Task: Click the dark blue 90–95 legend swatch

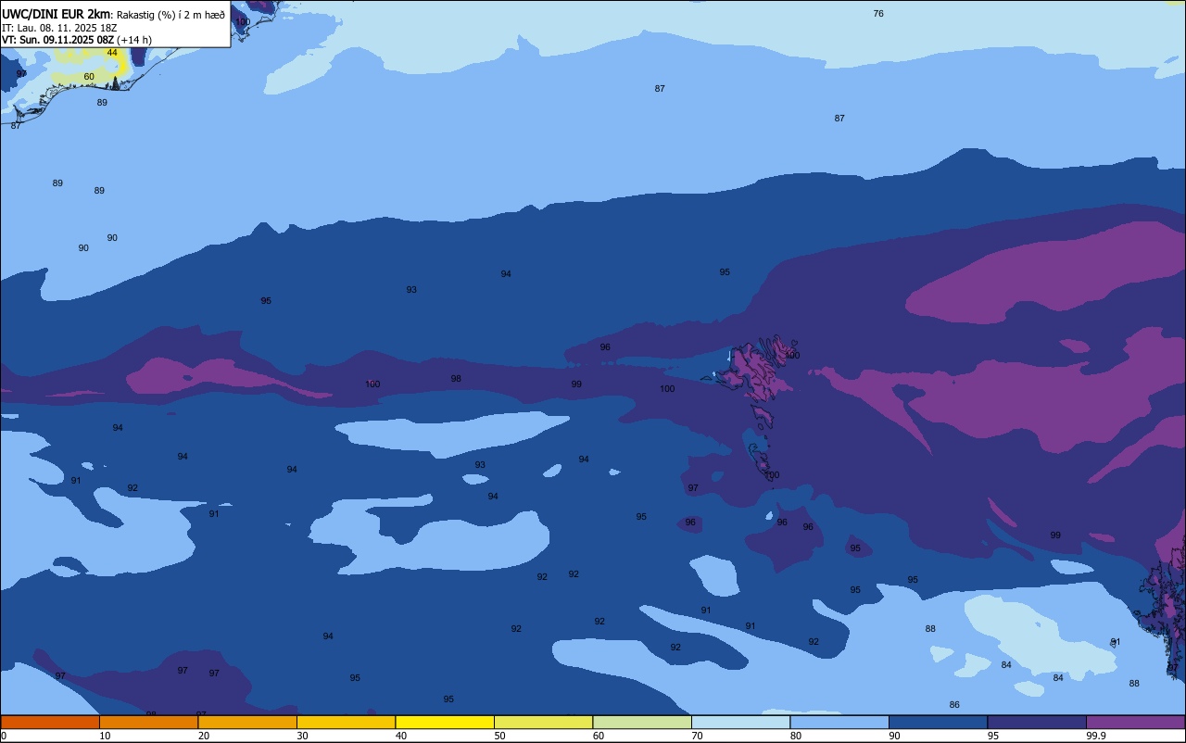Action: (x=938, y=722)
